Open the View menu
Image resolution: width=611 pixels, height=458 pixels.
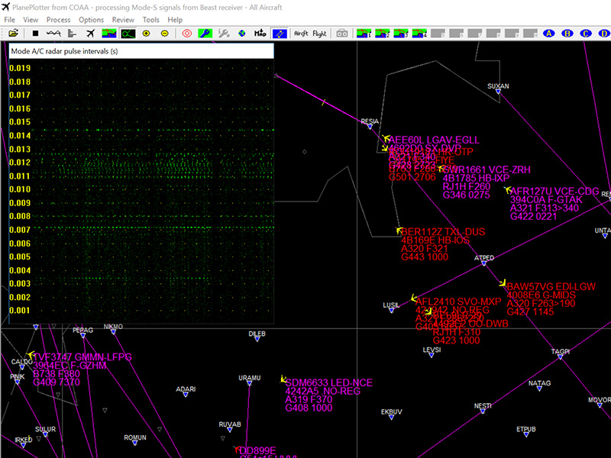(x=31, y=20)
